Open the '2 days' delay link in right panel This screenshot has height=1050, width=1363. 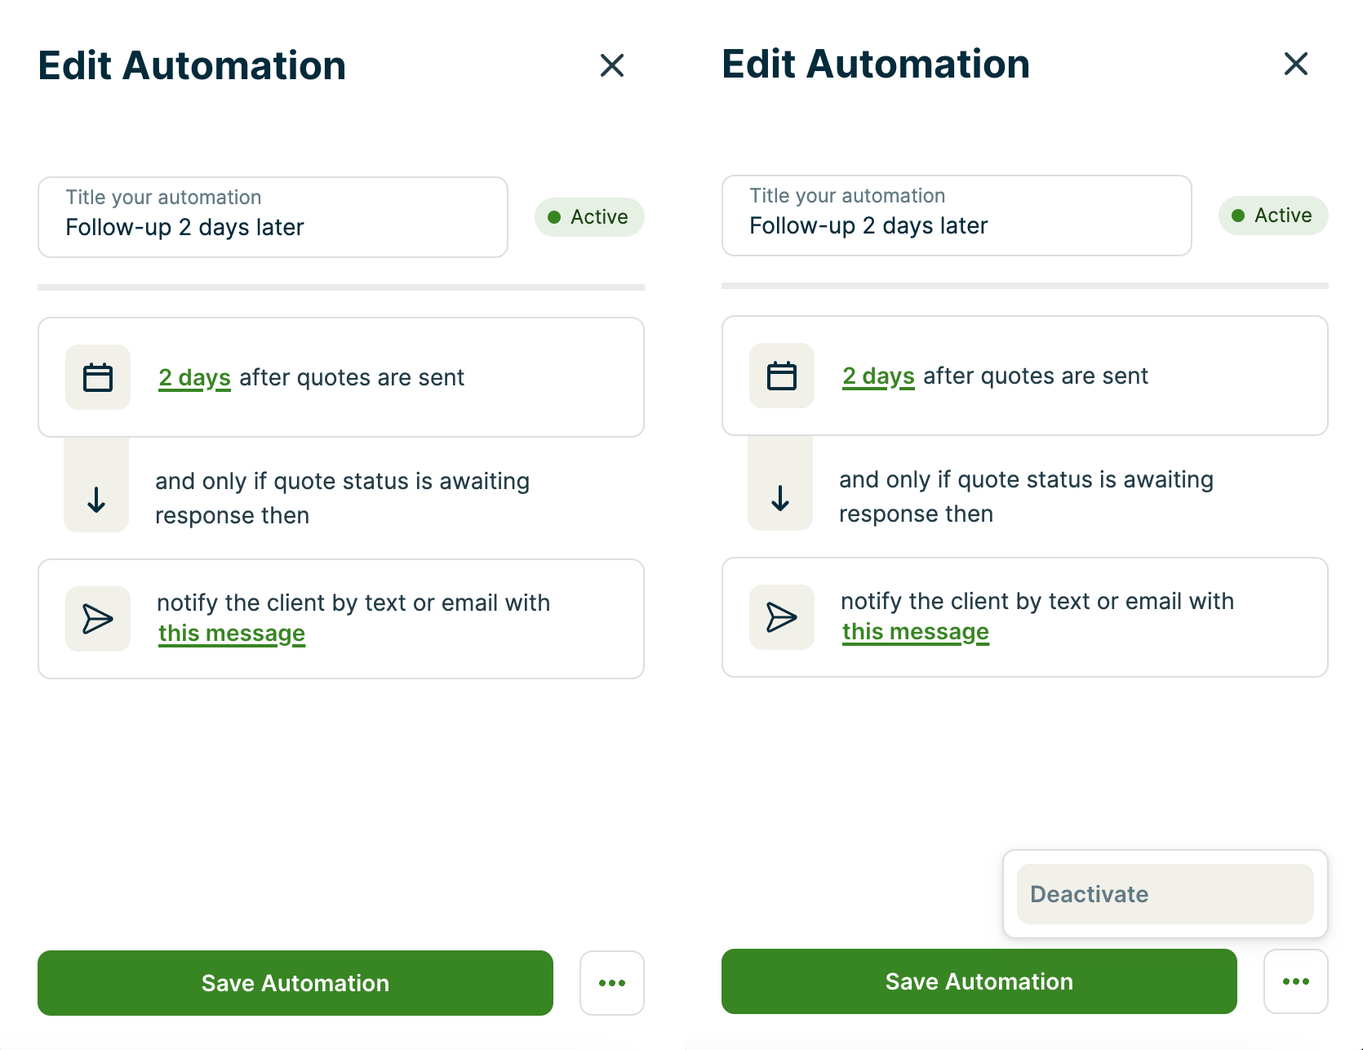tap(878, 376)
